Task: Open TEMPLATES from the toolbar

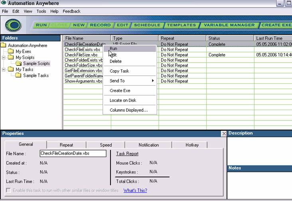Action: pos(182,25)
